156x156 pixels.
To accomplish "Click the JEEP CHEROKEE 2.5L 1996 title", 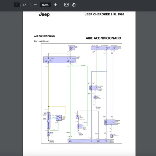I will pyautogui.click(x=104, y=14).
